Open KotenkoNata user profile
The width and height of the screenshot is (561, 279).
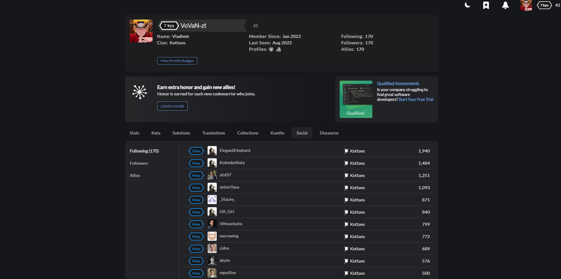point(232,163)
